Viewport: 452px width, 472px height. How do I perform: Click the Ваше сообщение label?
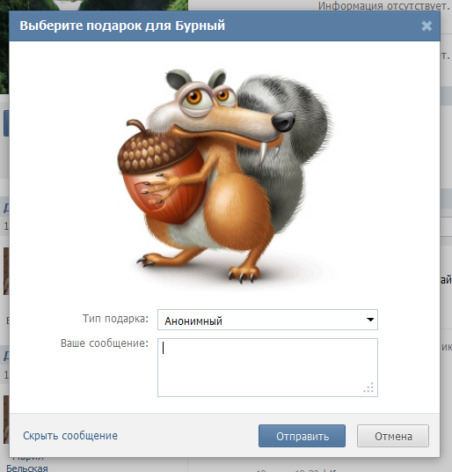pos(105,343)
